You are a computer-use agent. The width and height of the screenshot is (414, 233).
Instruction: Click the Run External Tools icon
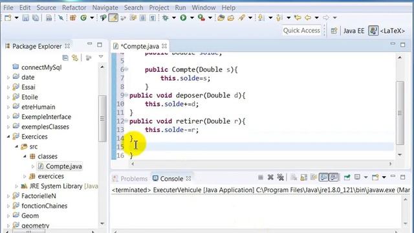(201, 17)
